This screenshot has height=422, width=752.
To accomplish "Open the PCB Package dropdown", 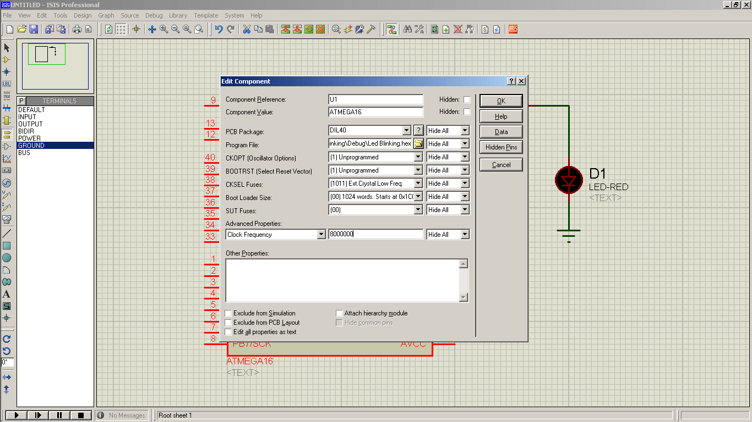I will [407, 131].
